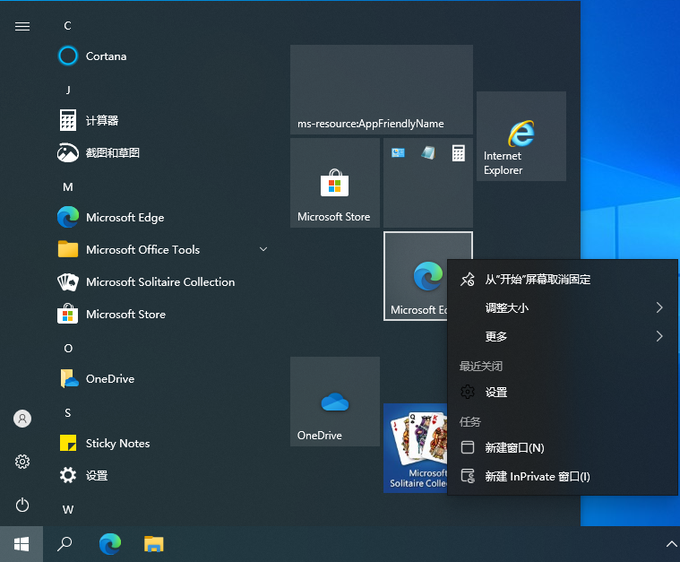Show hidden tray icons chevron
The height and width of the screenshot is (562, 680).
tap(671, 544)
